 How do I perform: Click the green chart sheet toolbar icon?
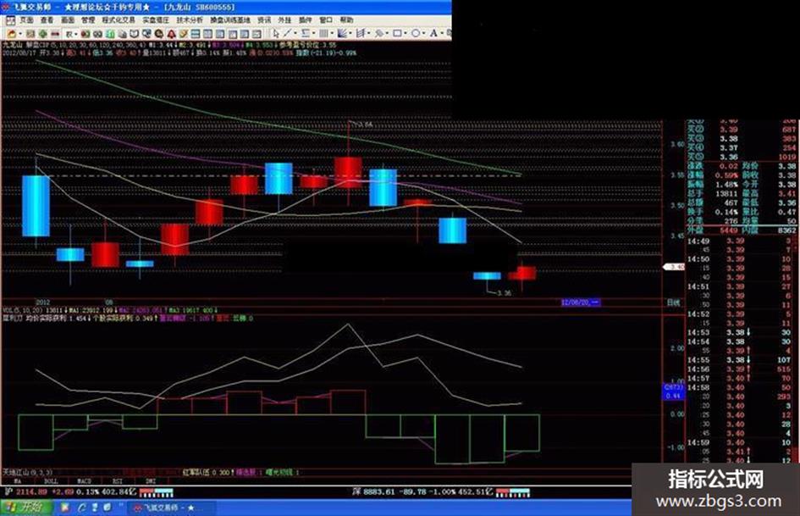[x=110, y=34]
